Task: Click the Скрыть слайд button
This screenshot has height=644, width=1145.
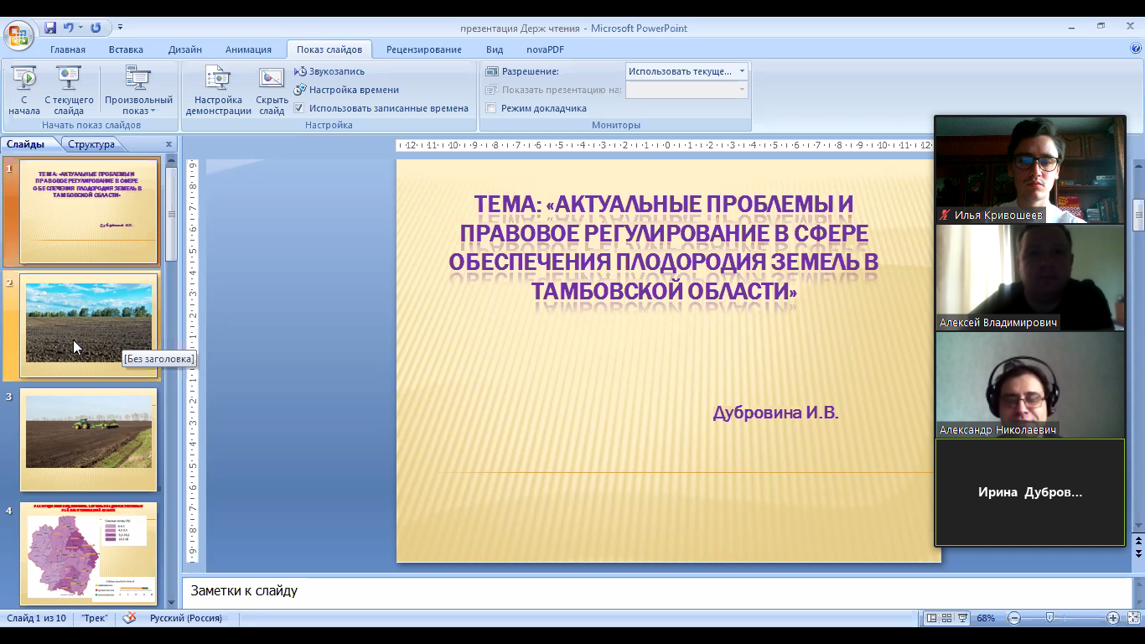Action: pyautogui.click(x=272, y=91)
